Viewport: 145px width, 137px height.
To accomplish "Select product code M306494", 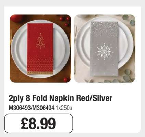I will pyautogui.click(x=43, y=108).
